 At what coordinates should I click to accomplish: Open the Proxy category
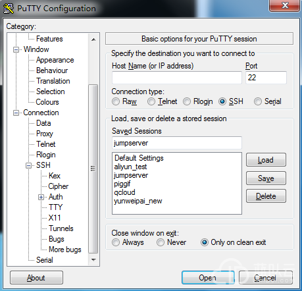(x=45, y=134)
